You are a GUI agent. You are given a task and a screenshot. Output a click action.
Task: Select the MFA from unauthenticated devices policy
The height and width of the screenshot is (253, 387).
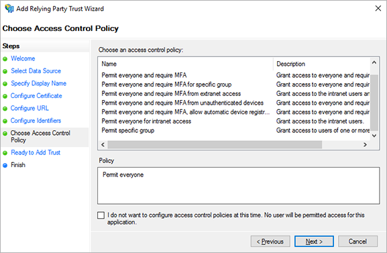point(182,103)
